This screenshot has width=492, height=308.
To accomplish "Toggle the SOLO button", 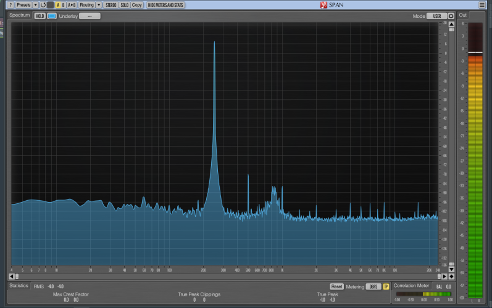I will (x=125, y=5).
